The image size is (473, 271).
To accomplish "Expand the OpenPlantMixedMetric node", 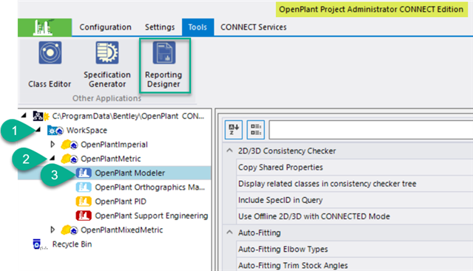I will [53, 230].
